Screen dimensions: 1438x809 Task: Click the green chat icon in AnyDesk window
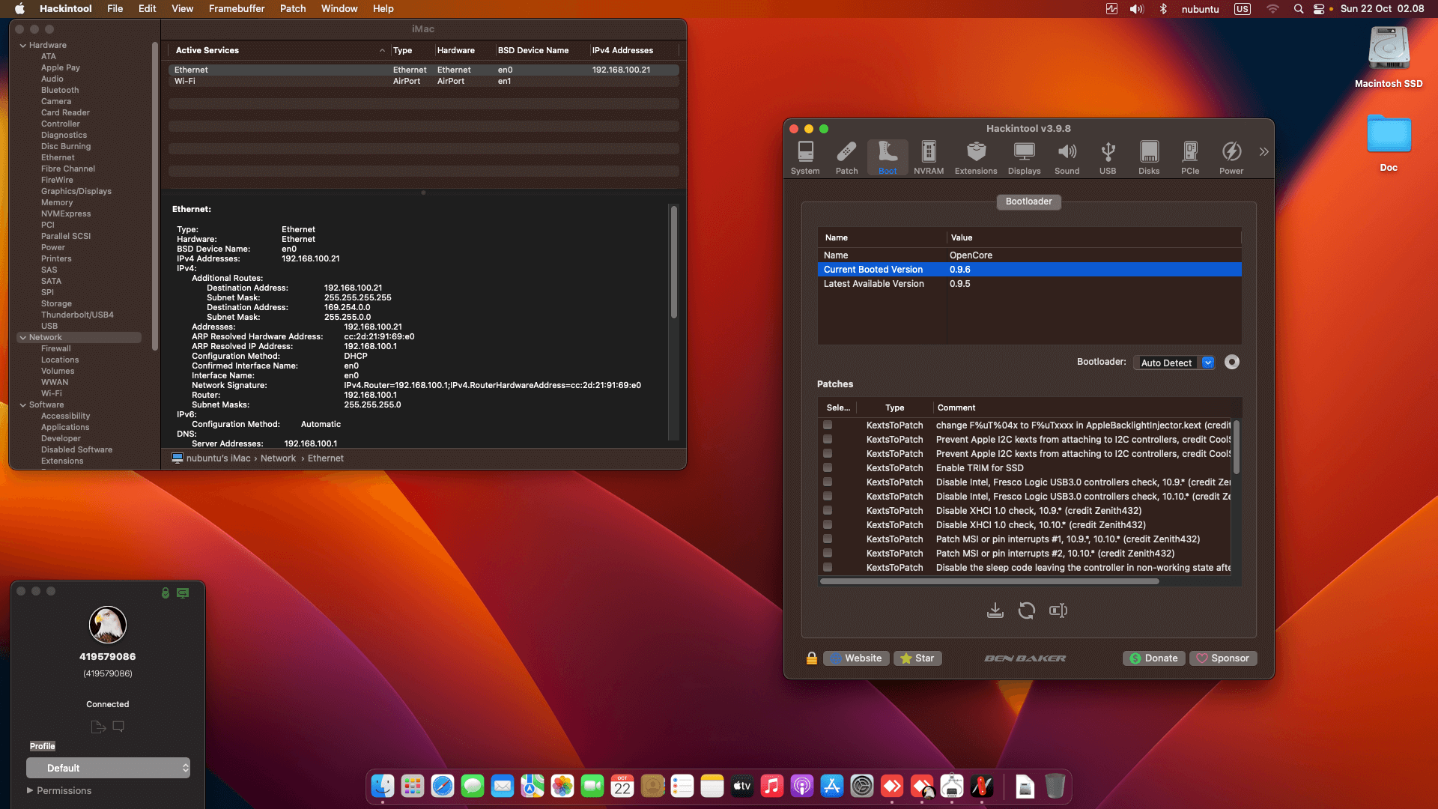click(x=183, y=593)
